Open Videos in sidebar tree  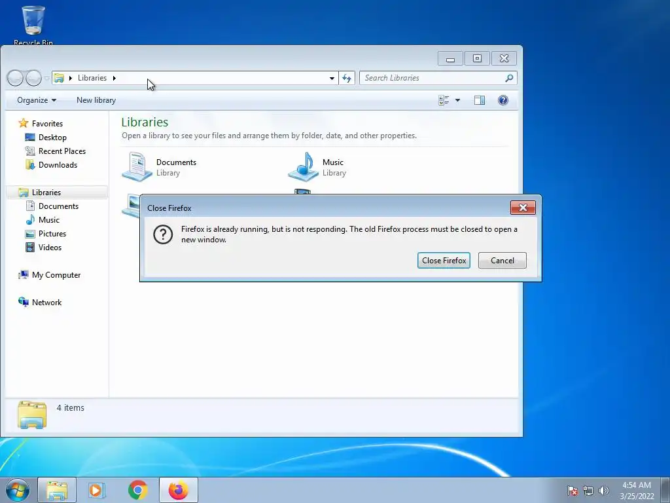point(43,247)
